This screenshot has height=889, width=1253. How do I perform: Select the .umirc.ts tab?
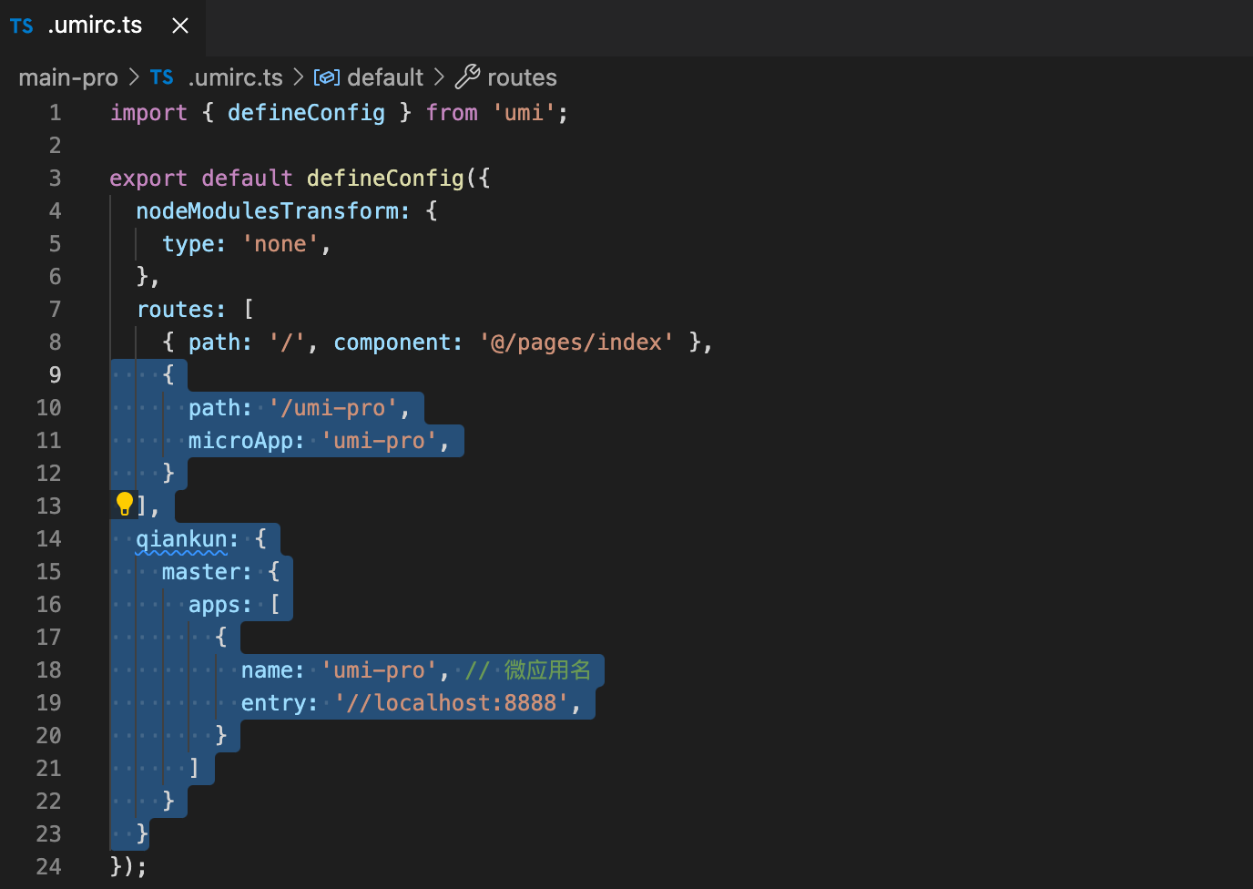[102, 26]
